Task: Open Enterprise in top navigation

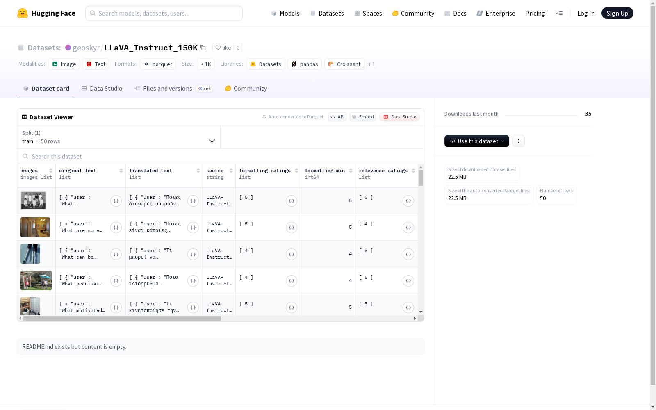Action: click(496, 13)
